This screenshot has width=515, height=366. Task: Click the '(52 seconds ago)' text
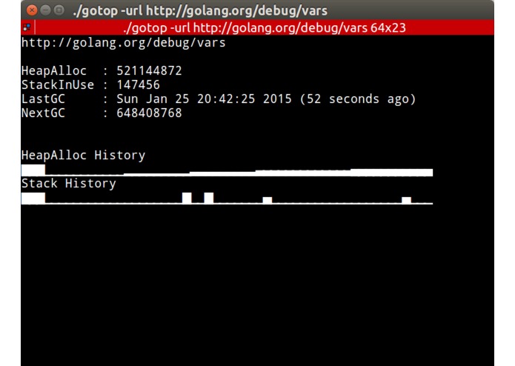[358, 99]
